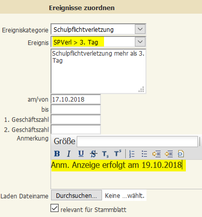Viewport: 202px width, 217px height.
Task: Focus the am/von date field
Action: tap(76, 99)
